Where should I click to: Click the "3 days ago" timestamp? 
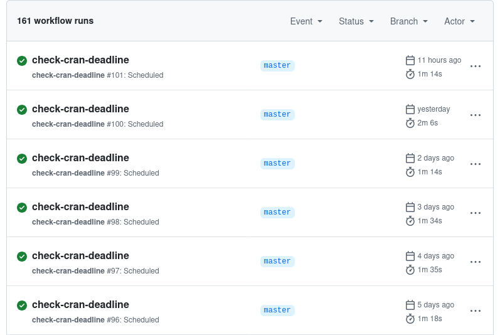point(435,207)
